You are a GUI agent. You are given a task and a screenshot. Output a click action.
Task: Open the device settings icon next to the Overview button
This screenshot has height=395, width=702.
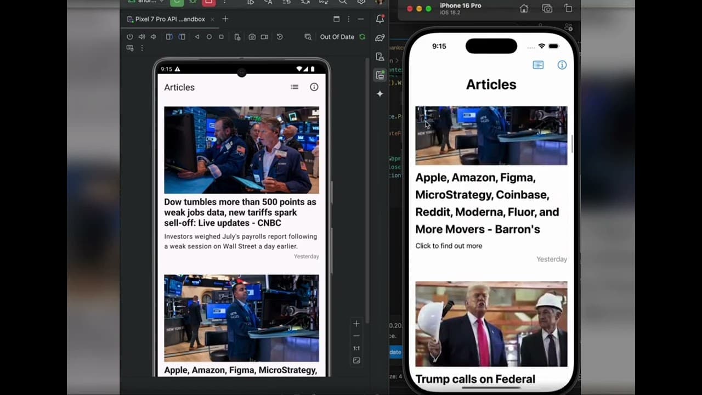(x=237, y=37)
